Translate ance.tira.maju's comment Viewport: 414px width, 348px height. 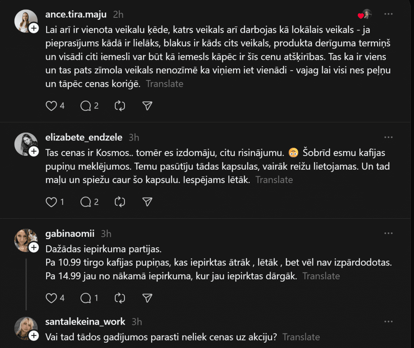pos(165,84)
